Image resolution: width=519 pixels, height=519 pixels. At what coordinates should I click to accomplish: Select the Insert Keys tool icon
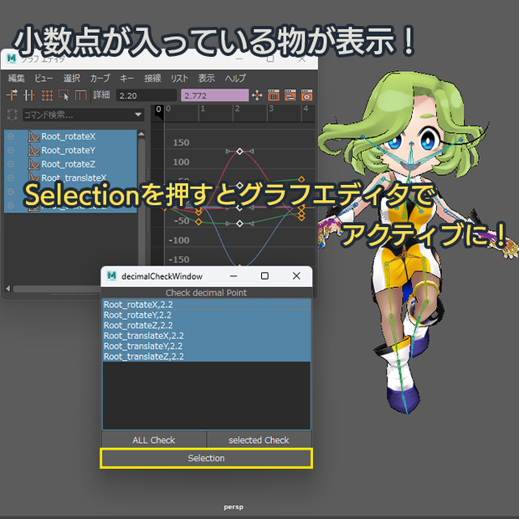29,95
